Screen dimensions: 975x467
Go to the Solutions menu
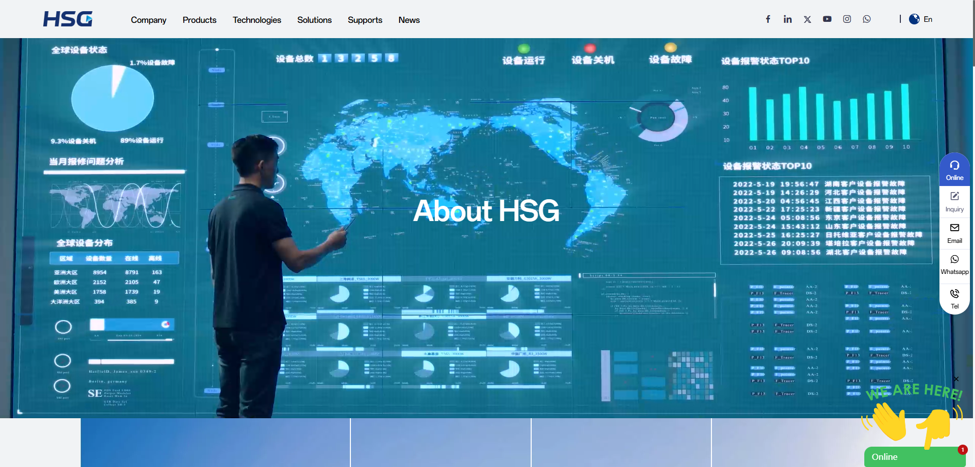[x=314, y=20]
